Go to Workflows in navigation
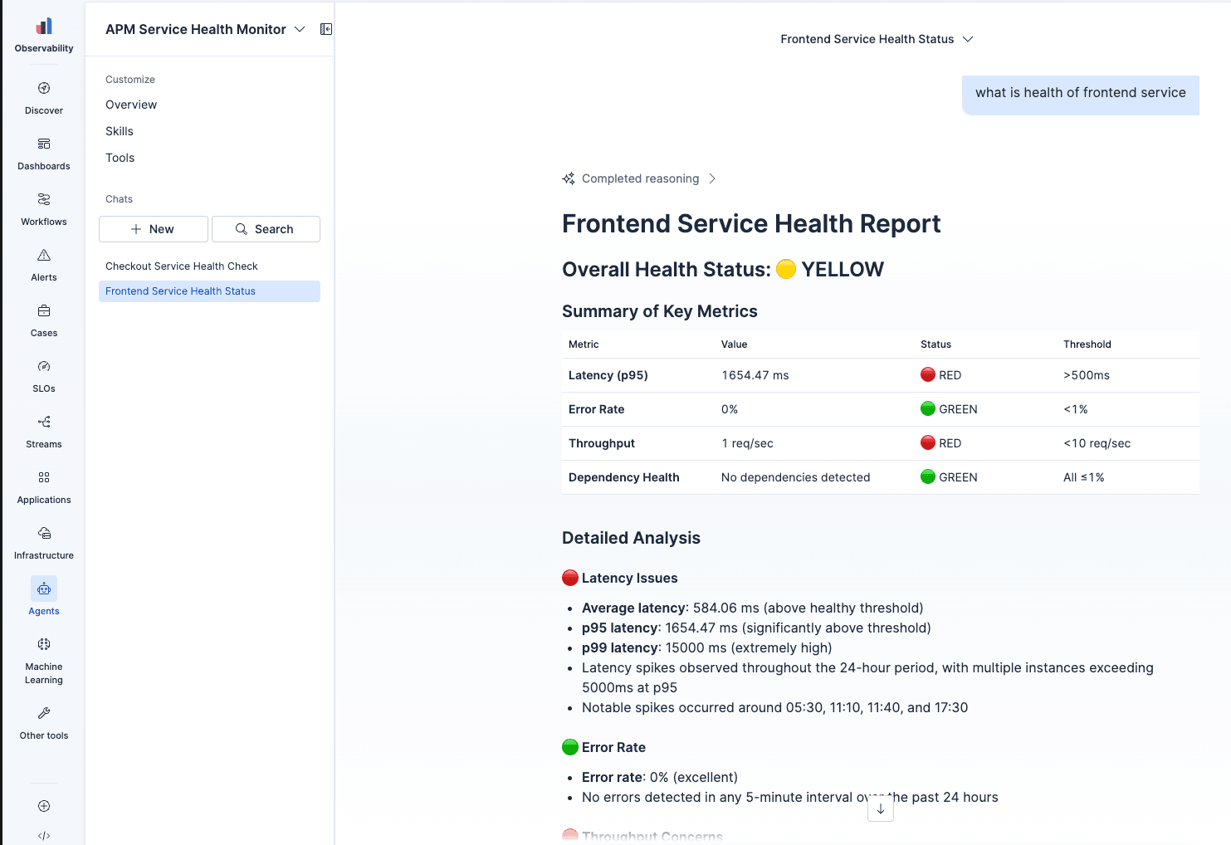The width and height of the screenshot is (1231, 845). click(44, 208)
